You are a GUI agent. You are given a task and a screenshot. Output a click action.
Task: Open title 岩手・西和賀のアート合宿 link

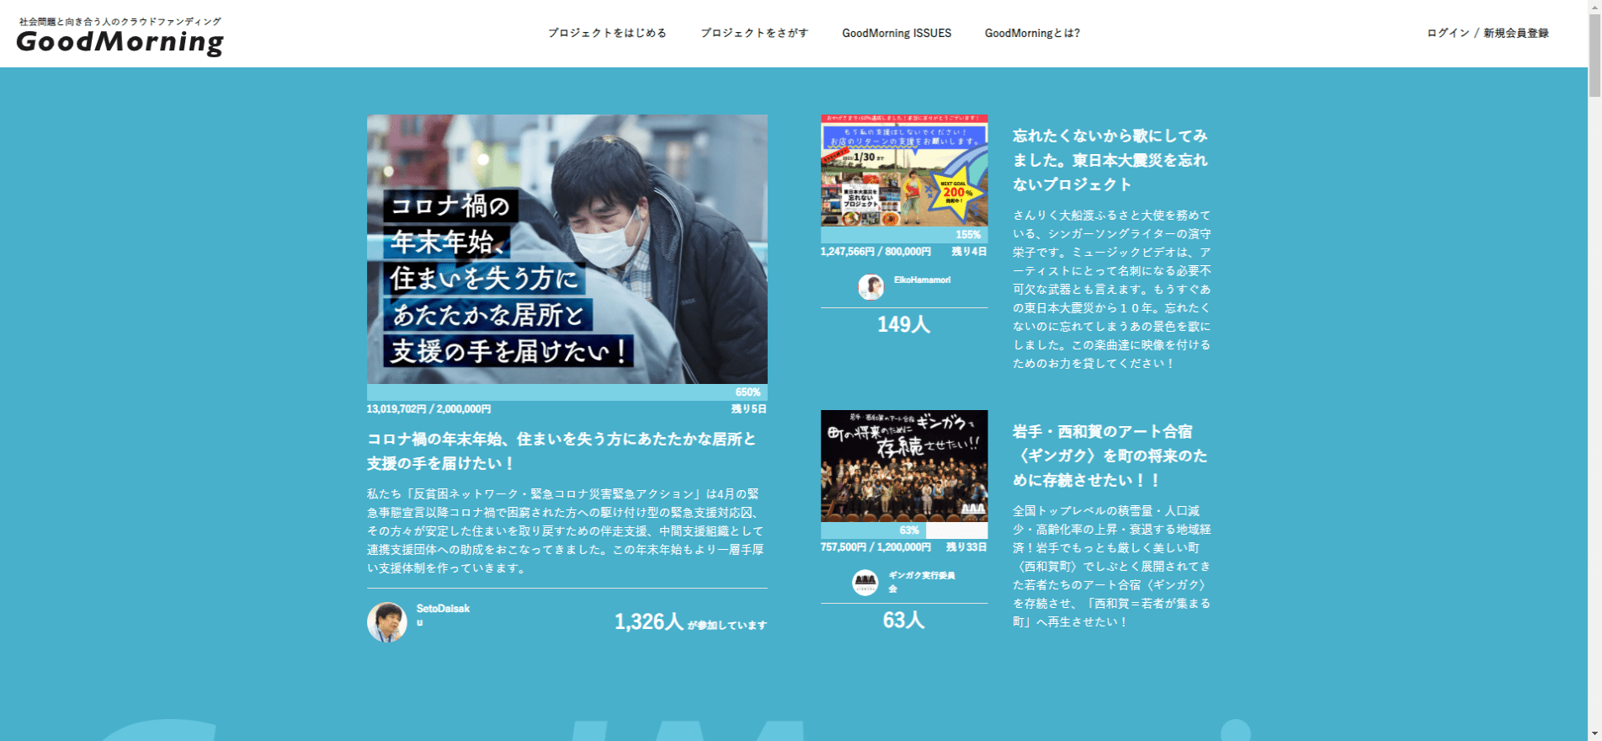click(x=1110, y=456)
